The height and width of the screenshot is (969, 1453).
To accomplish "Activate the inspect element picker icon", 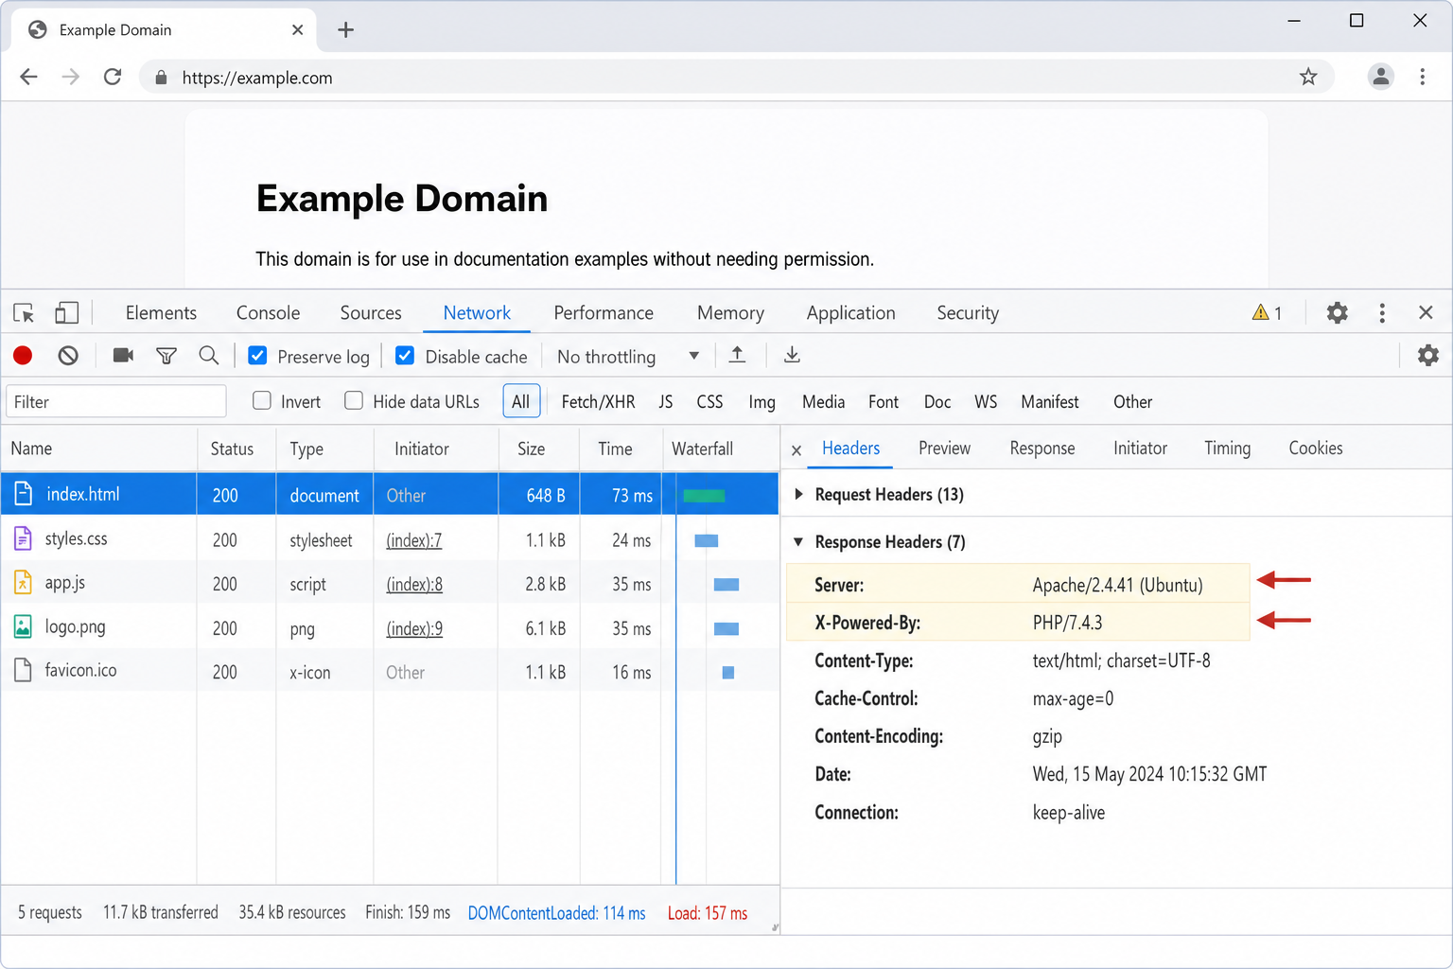I will [x=24, y=313].
